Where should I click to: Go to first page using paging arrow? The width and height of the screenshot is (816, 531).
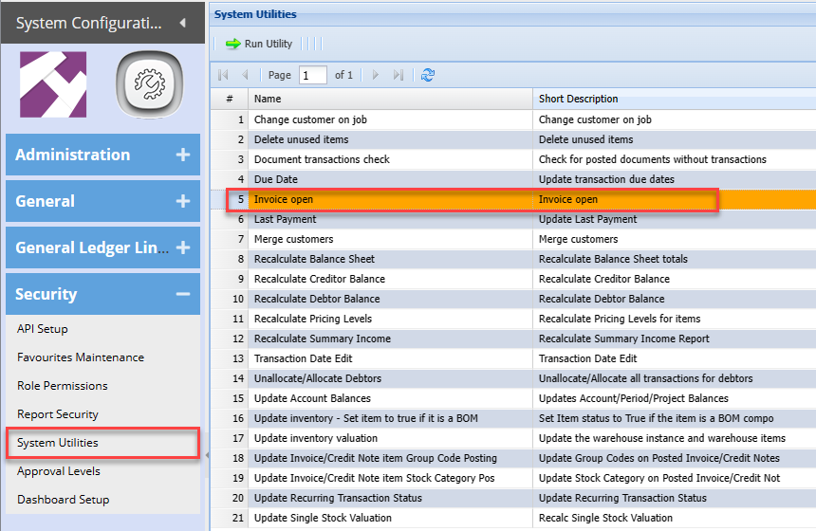click(224, 75)
